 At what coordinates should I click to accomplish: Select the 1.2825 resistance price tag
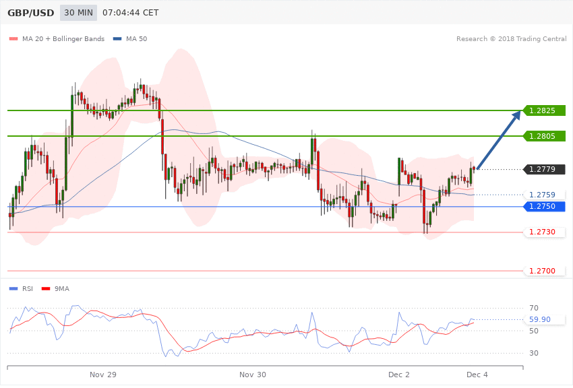544,110
